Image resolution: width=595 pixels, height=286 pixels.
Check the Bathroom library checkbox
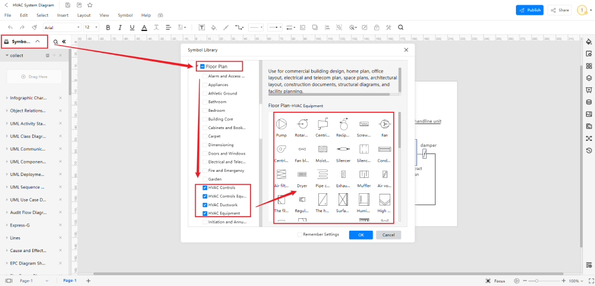205,102
